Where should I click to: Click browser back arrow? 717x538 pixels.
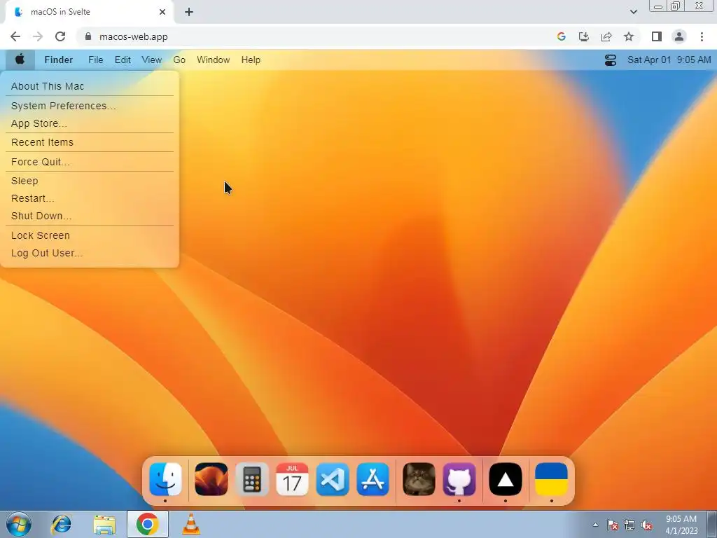pos(15,36)
